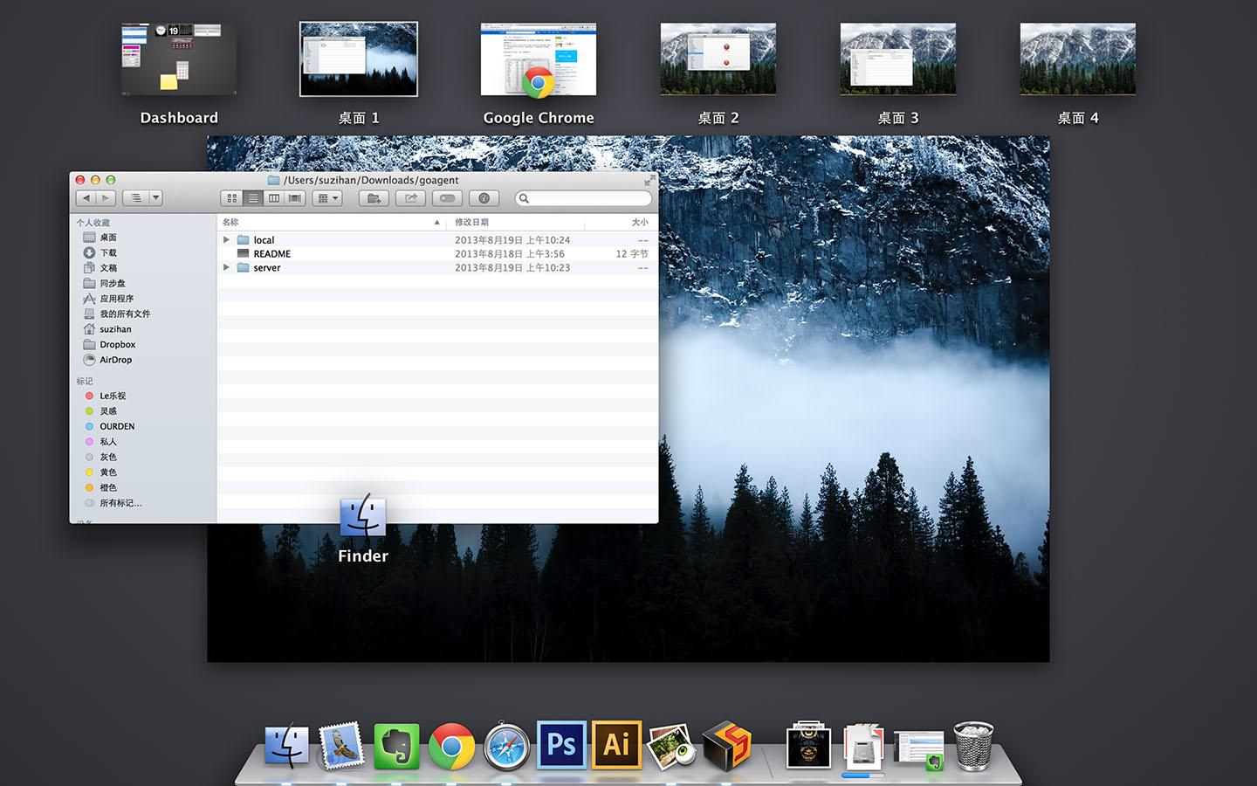1257x786 pixels.
Task: Expand the local folder disclosure triangle
Action: [x=226, y=239]
